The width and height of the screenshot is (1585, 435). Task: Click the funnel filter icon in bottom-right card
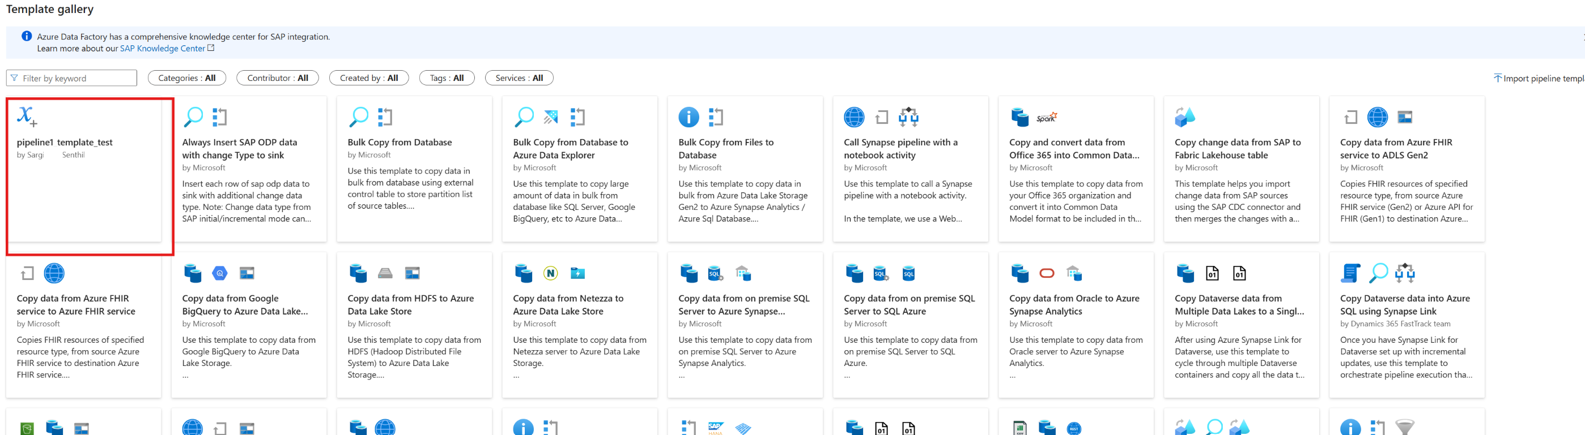click(x=1405, y=428)
